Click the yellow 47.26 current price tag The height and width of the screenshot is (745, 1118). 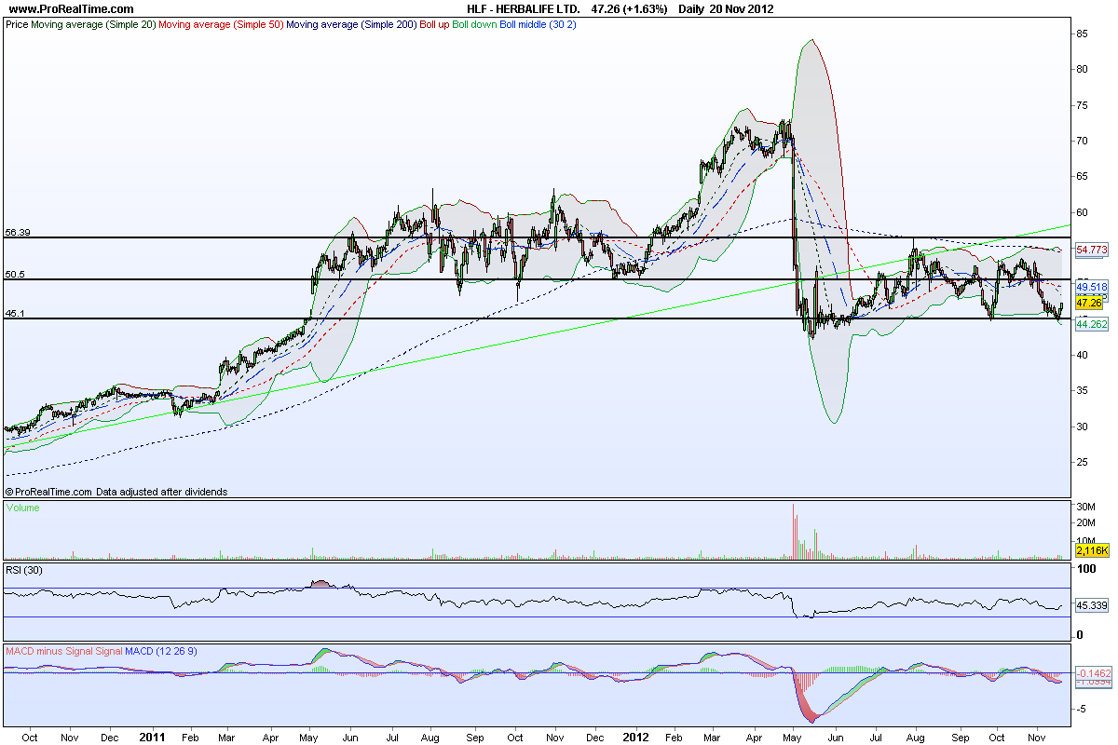click(x=1090, y=303)
